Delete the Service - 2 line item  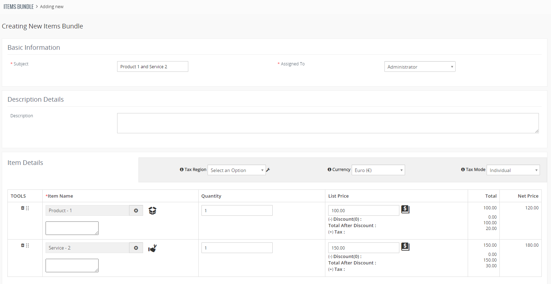pos(23,245)
